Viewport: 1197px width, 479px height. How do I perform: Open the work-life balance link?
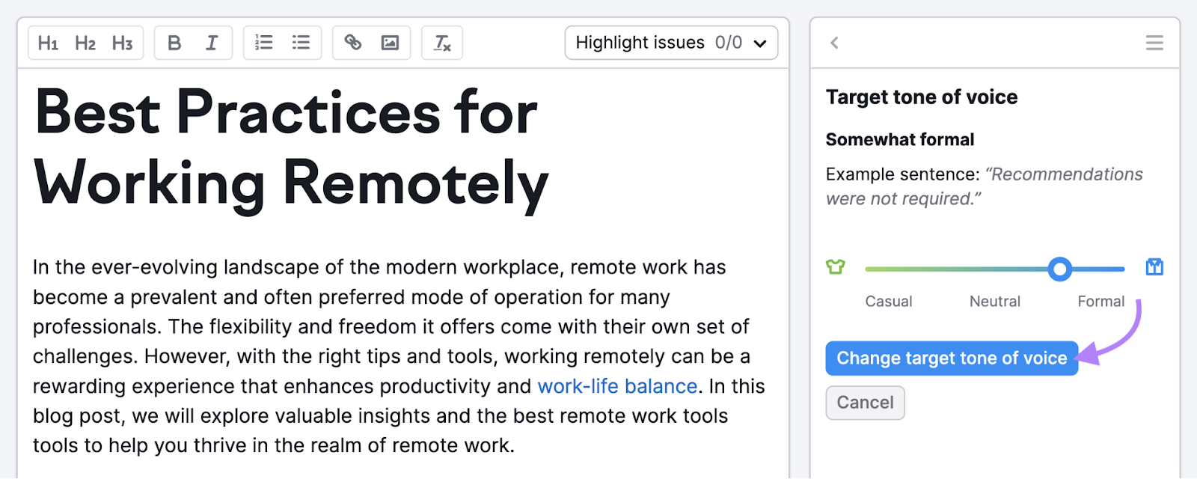tap(617, 386)
